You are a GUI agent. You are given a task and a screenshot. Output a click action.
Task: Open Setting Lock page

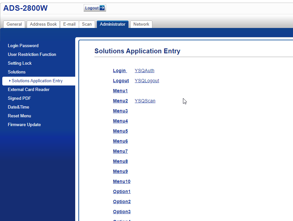(20, 63)
